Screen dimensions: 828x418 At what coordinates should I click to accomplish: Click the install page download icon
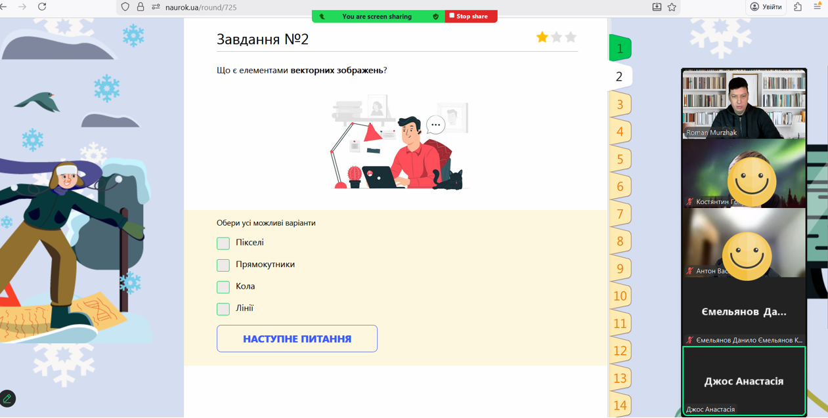click(657, 7)
